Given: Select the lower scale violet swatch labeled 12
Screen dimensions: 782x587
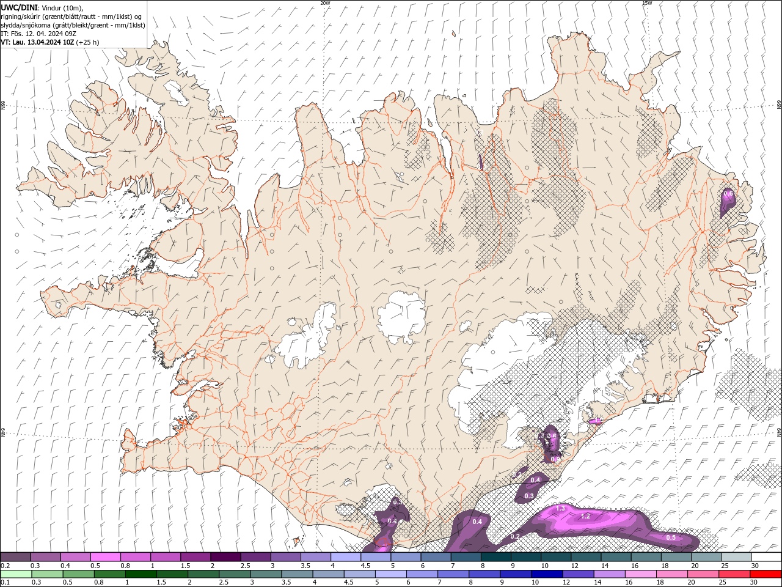Looking at the screenshot, I should click(577, 574).
